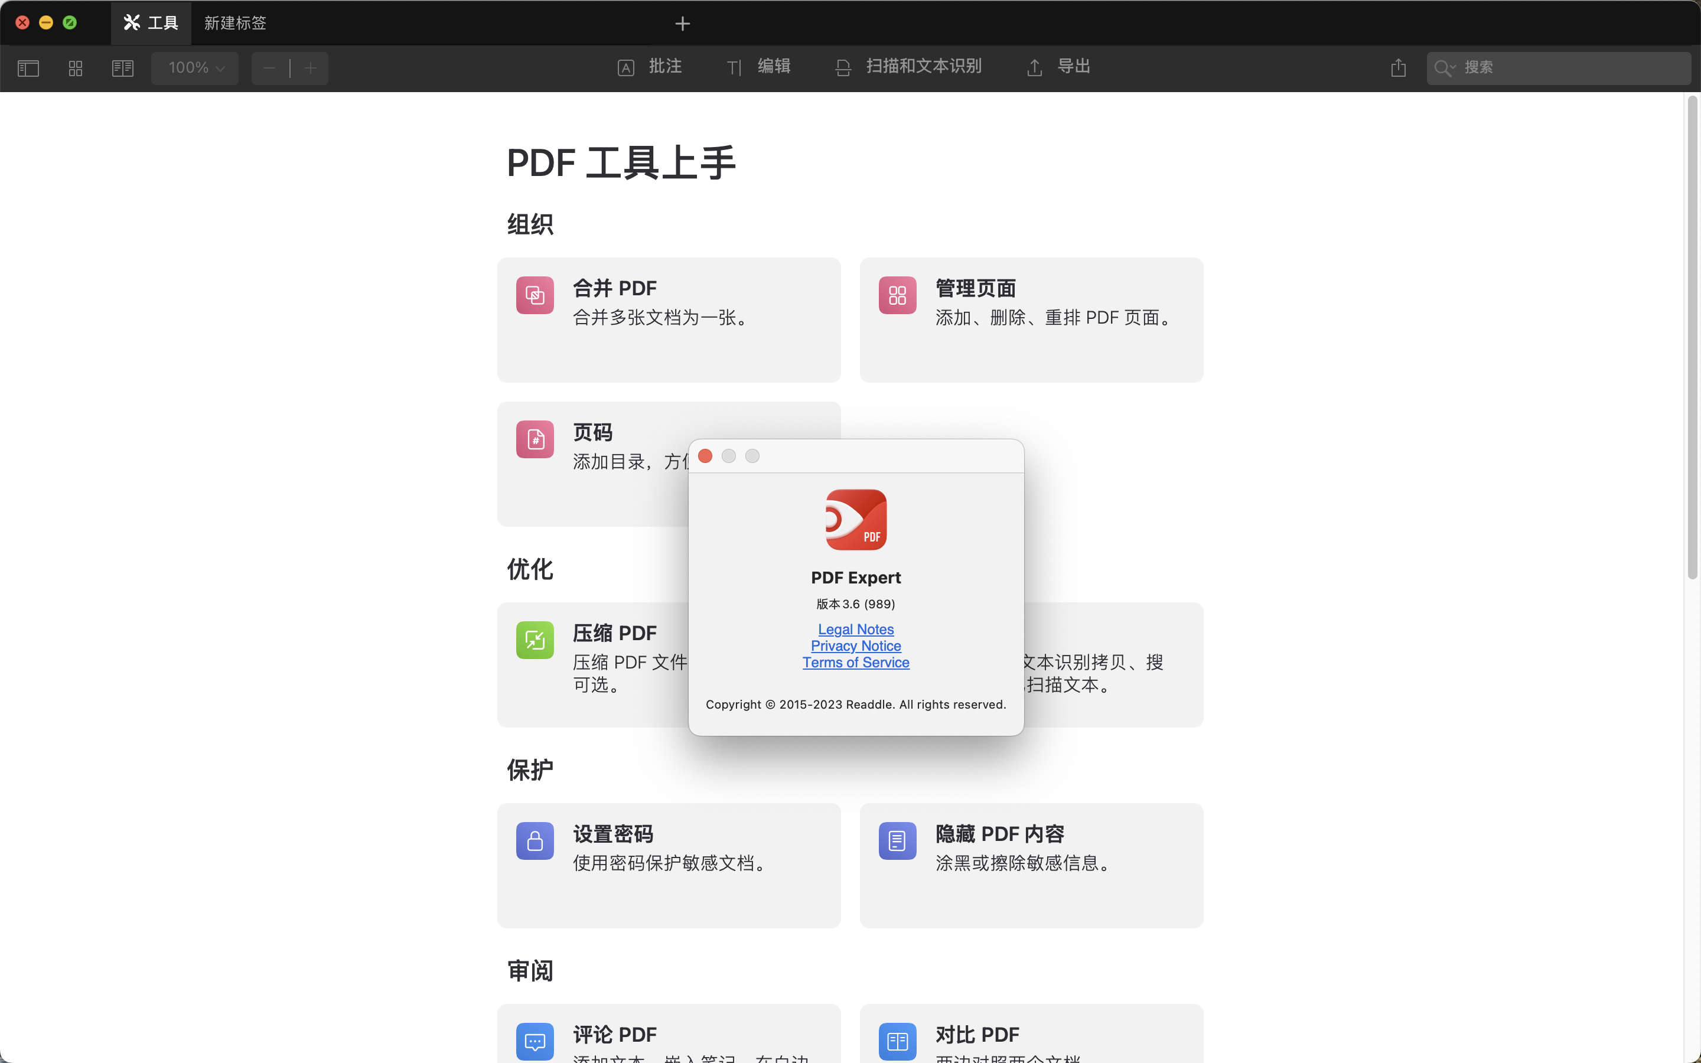Open the 管理页面 card title
Viewport: 1701px width, 1063px height.
(x=976, y=288)
